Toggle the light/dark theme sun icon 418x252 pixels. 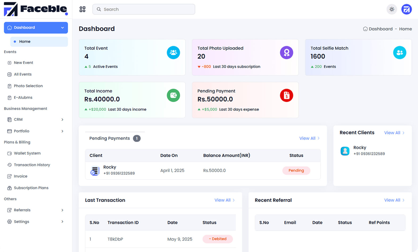392,9
